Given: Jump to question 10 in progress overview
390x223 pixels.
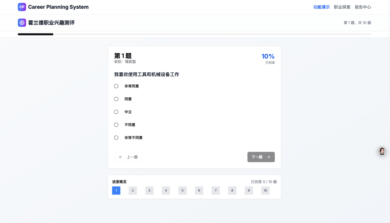Looking at the screenshot, I should point(265,191).
